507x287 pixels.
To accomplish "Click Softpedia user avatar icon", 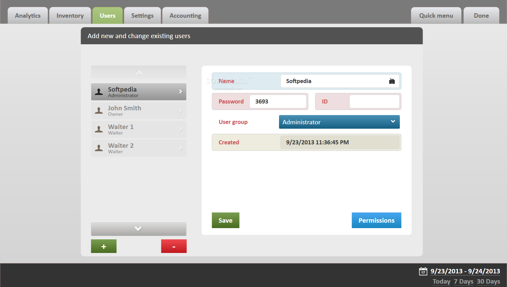I will (x=99, y=92).
